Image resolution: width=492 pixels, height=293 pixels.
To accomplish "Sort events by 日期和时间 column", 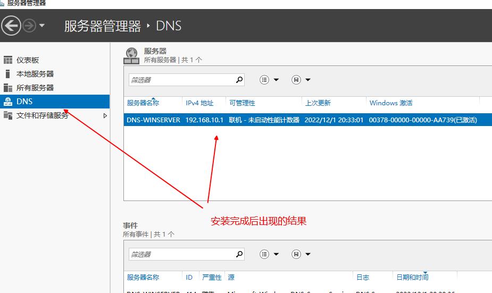I will pyautogui.click(x=412, y=278).
